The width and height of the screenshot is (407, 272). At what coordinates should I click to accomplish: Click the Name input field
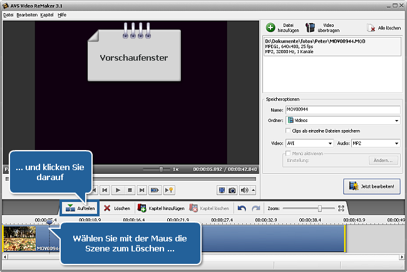coord(343,109)
